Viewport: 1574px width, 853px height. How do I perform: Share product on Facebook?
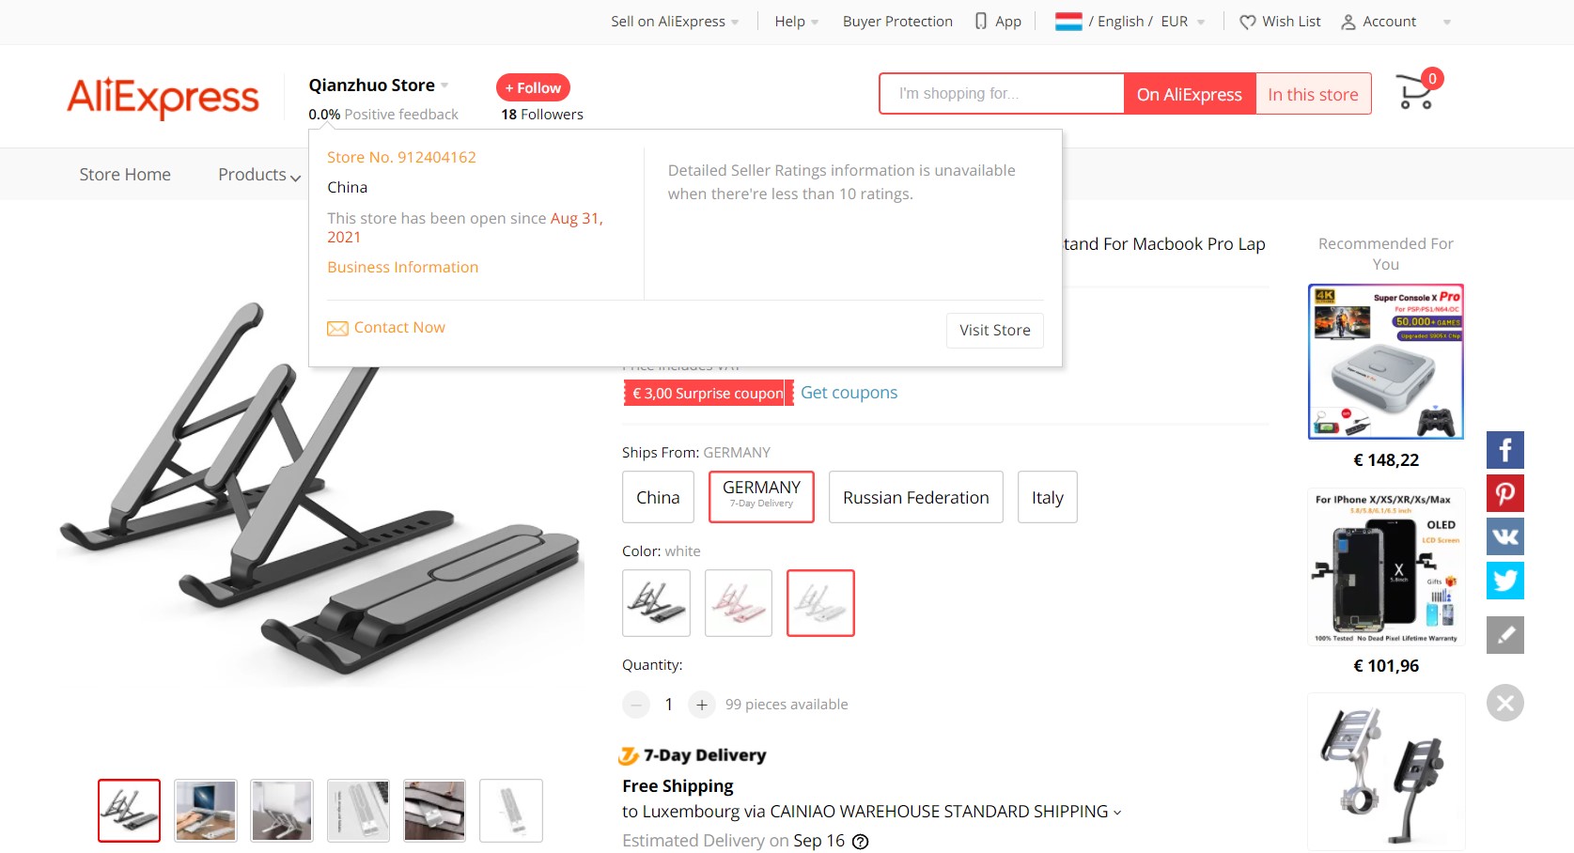[x=1504, y=449]
